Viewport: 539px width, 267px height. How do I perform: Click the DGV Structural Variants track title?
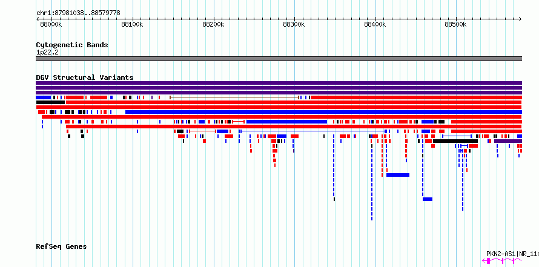(x=85, y=77)
